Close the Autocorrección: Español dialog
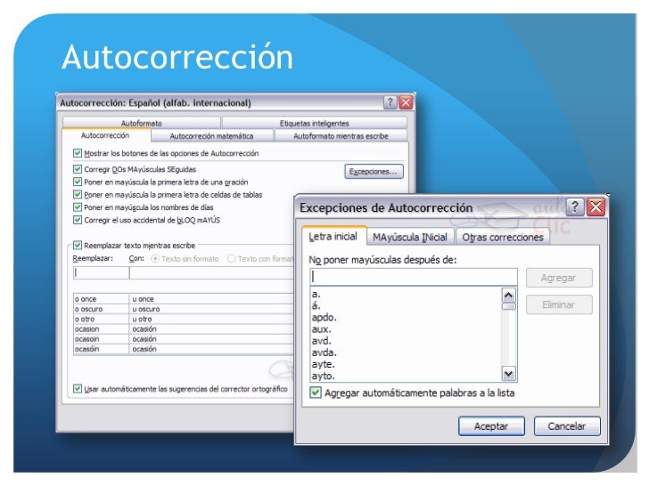The width and height of the screenshot is (649, 486). click(406, 102)
